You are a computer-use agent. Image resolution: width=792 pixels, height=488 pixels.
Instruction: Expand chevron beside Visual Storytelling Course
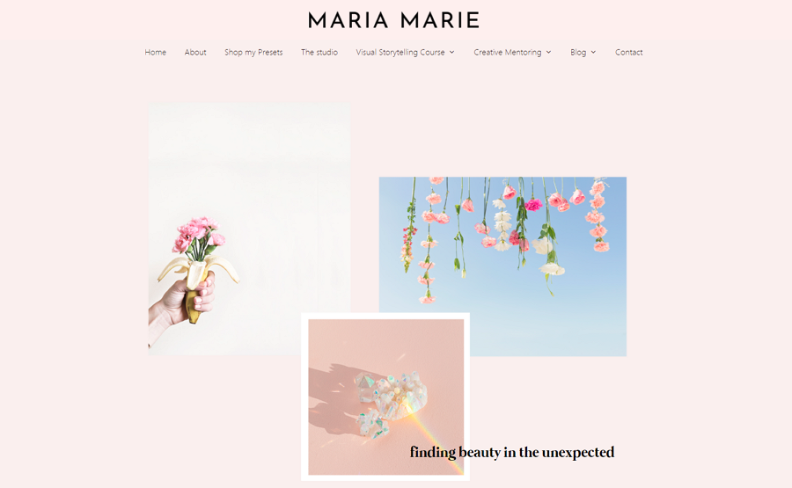tap(452, 52)
